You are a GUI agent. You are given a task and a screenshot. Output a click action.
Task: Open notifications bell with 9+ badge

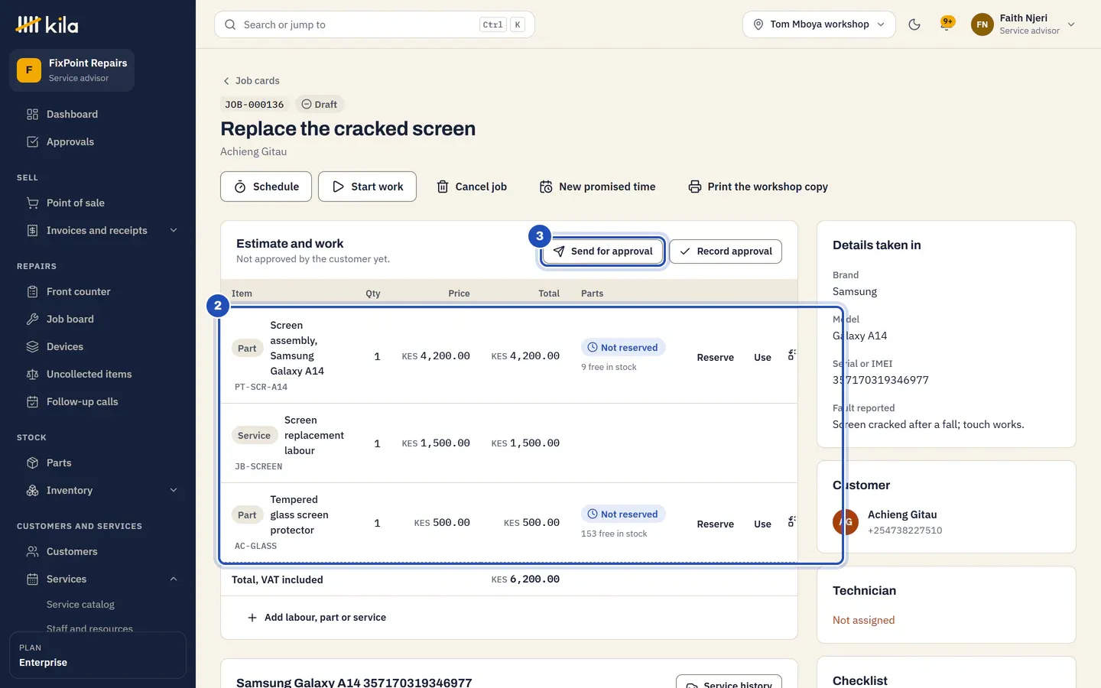[x=947, y=24]
